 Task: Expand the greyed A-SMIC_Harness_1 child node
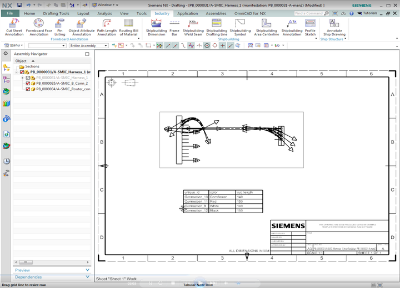(x=22, y=78)
